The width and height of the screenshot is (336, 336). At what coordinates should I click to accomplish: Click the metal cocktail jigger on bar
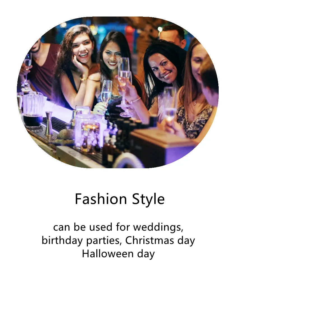[x=49, y=123]
